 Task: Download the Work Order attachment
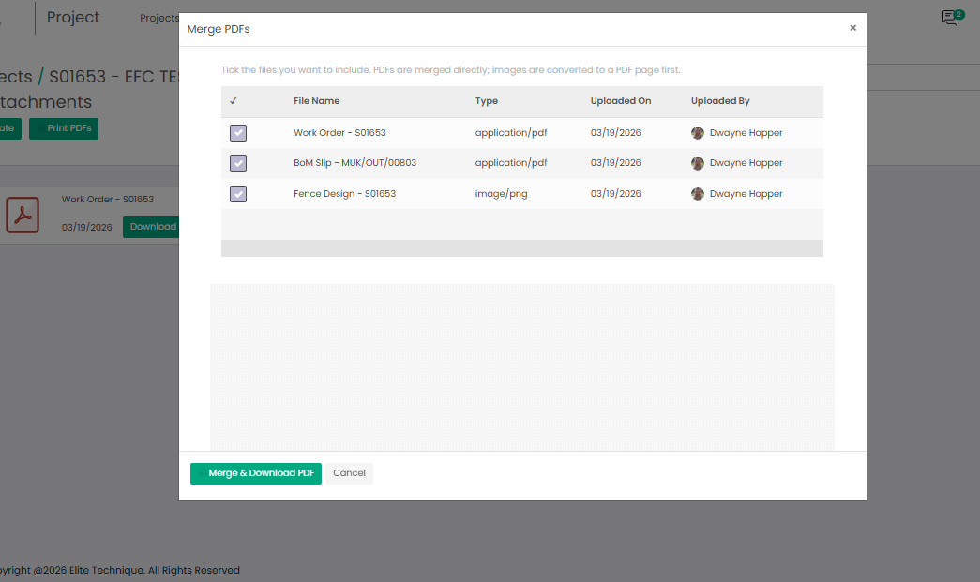point(152,227)
